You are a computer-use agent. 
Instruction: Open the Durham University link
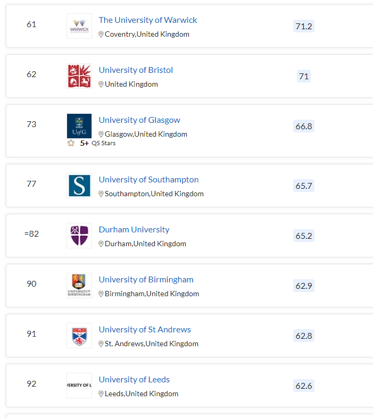134,230
